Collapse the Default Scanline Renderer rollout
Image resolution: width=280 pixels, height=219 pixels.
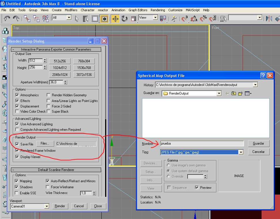(56, 170)
